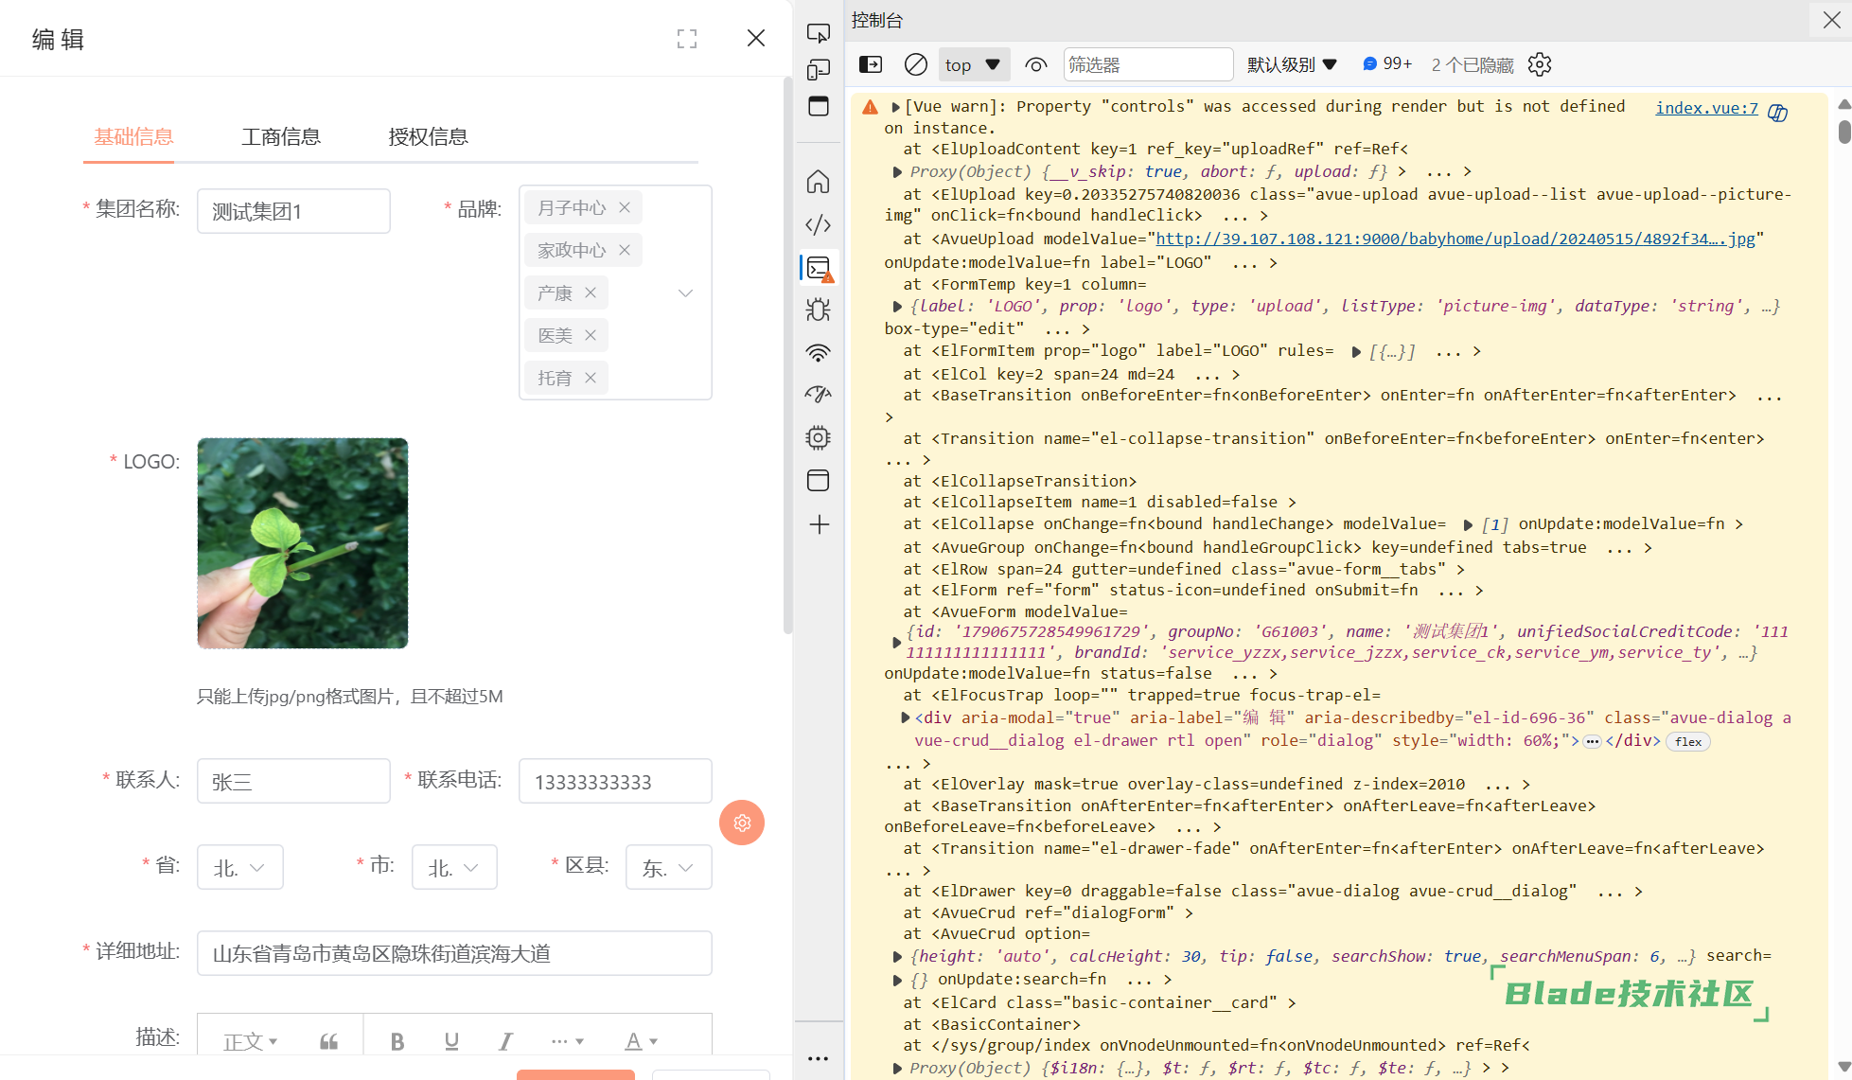
Task: Expand the div aria-modal element entry
Action: (x=905, y=717)
